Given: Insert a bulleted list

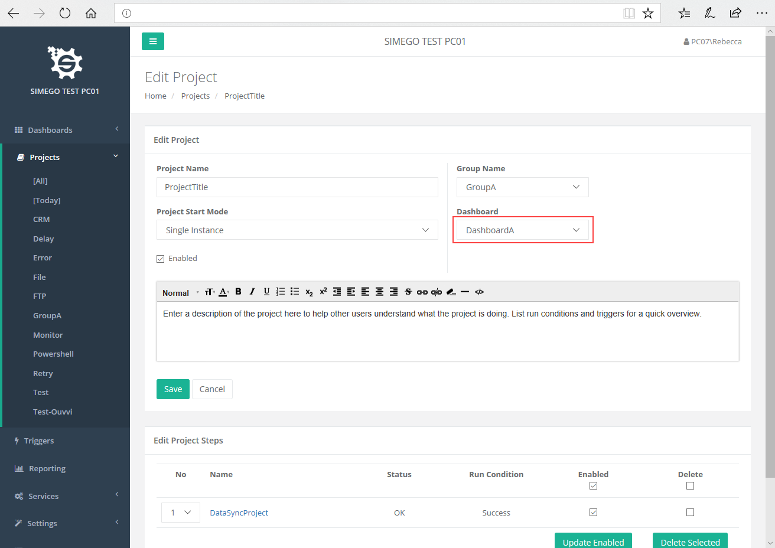Looking at the screenshot, I should click(295, 292).
